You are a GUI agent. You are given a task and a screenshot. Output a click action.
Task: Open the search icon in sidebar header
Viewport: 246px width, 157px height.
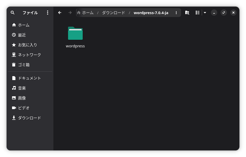click(13, 13)
